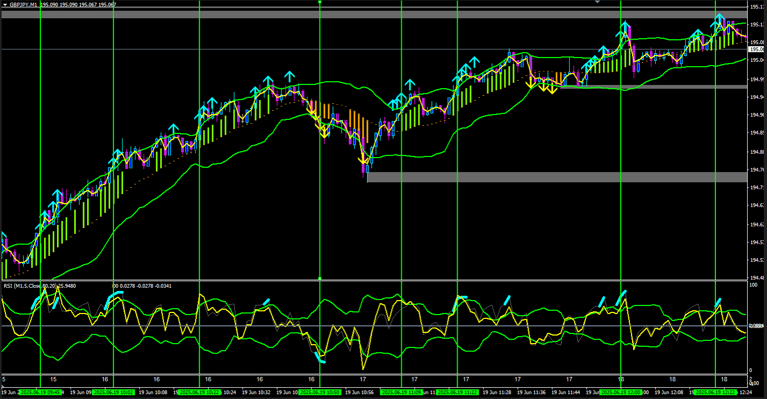
Task: Click the 100 level on the RSI scale
Action: [753, 284]
